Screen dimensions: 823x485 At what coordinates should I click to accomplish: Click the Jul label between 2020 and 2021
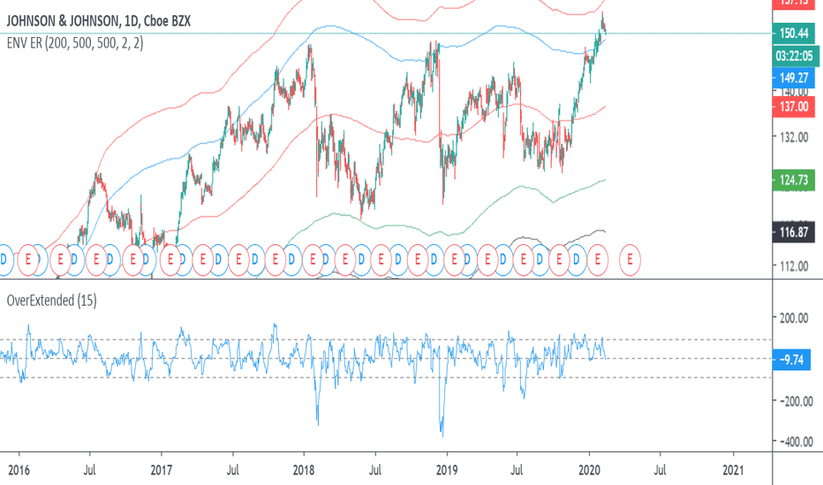(x=660, y=469)
